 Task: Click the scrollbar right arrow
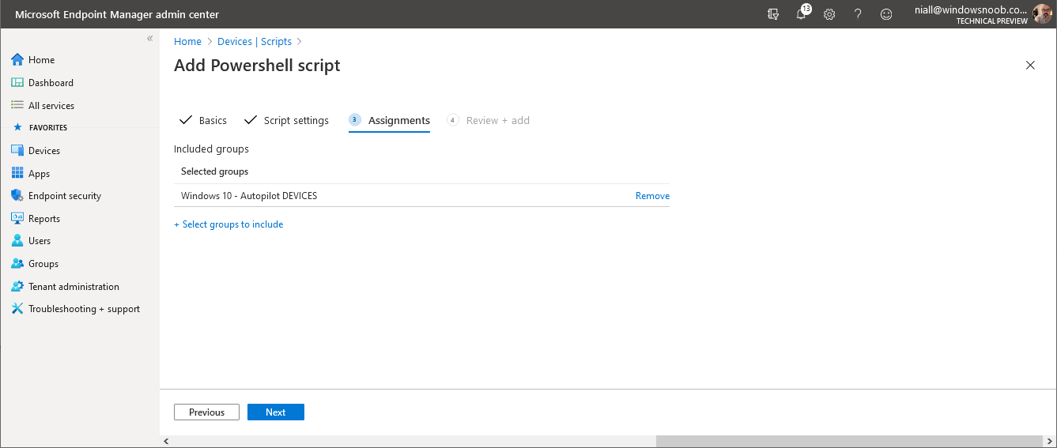coord(1051,441)
